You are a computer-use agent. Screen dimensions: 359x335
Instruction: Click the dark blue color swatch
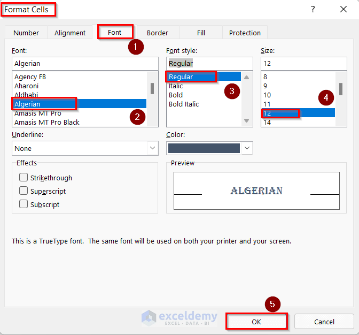pyautogui.click(x=204, y=148)
